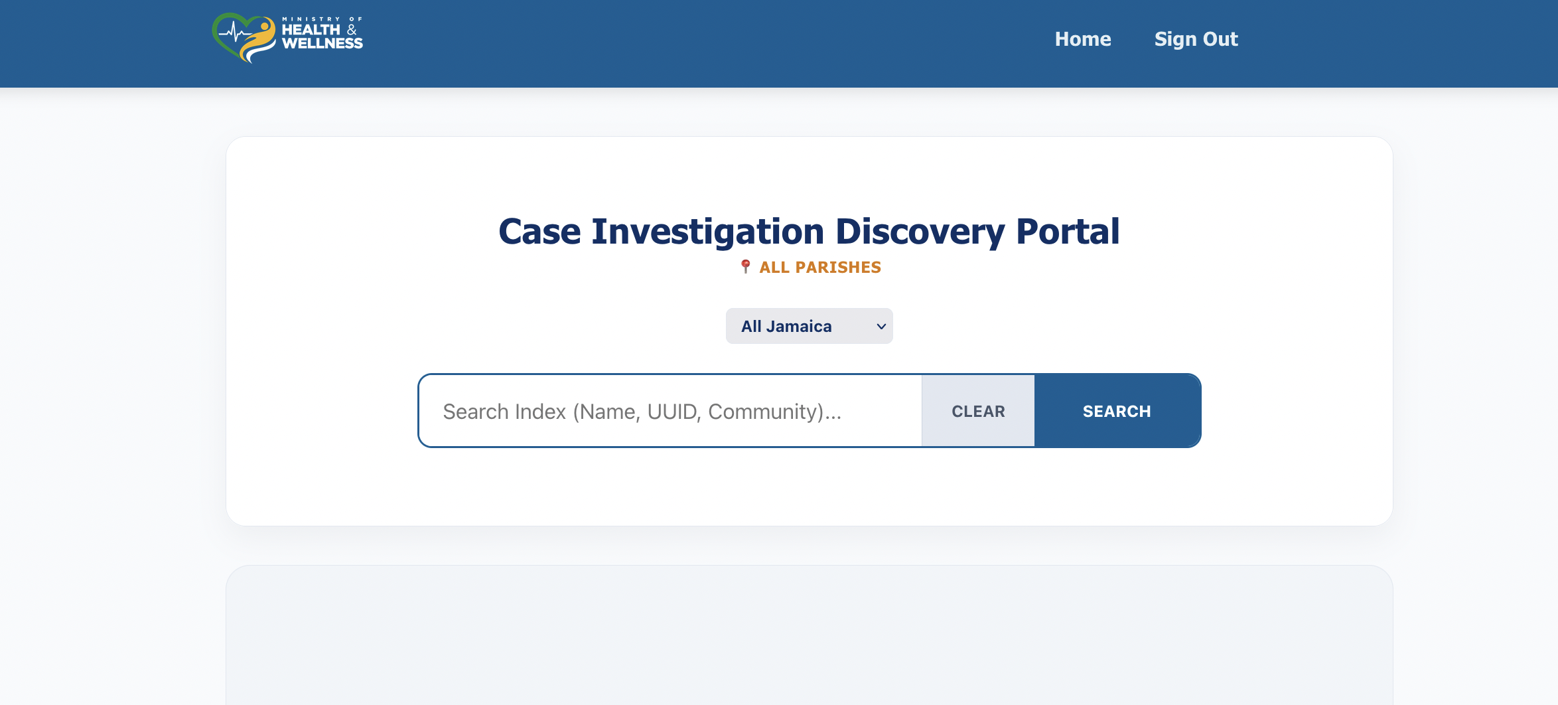
Task: Open the region selector showing All Jamaica
Action: pyautogui.click(x=809, y=326)
